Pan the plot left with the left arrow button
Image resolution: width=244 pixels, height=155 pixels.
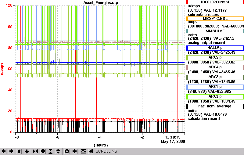pyautogui.click(x=4, y=151)
